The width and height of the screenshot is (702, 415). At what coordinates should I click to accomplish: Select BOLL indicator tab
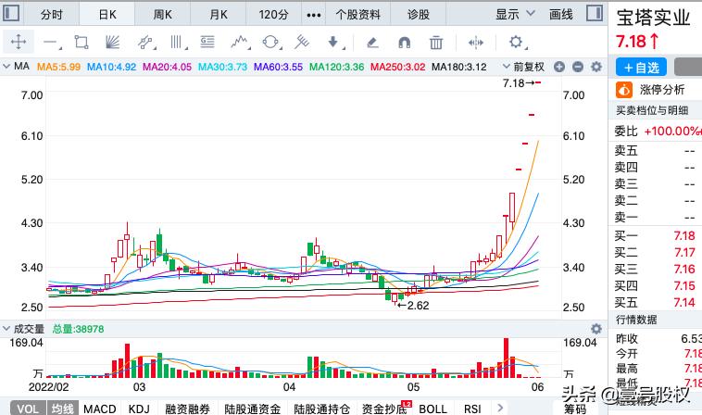[432, 409]
